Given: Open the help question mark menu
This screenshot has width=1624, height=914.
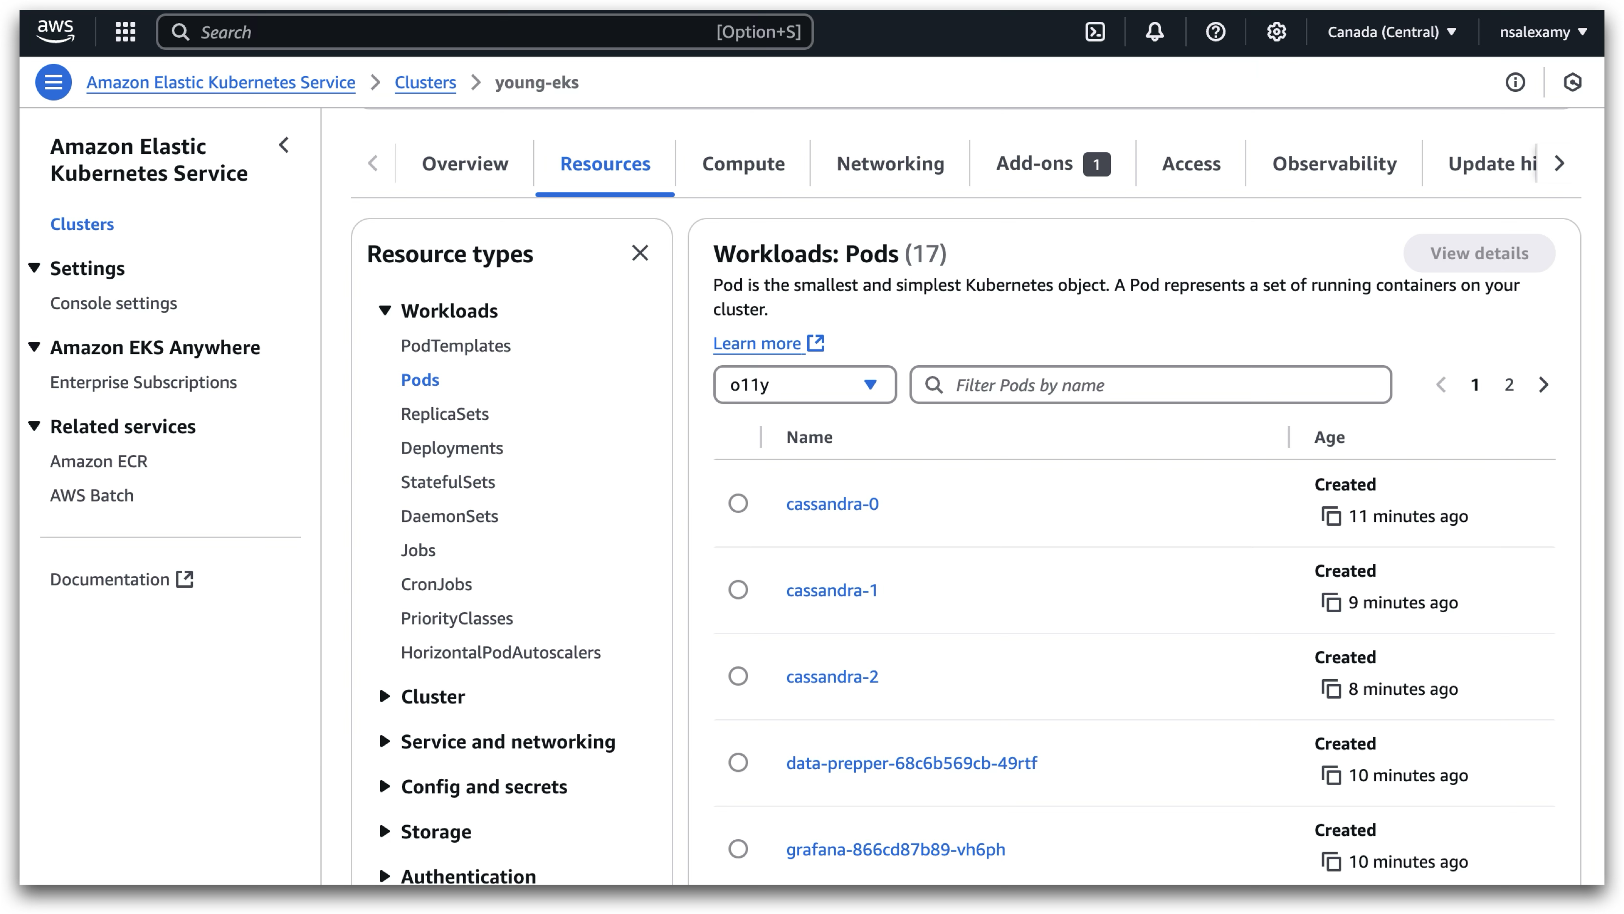Looking at the screenshot, I should [x=1216, y=32].
